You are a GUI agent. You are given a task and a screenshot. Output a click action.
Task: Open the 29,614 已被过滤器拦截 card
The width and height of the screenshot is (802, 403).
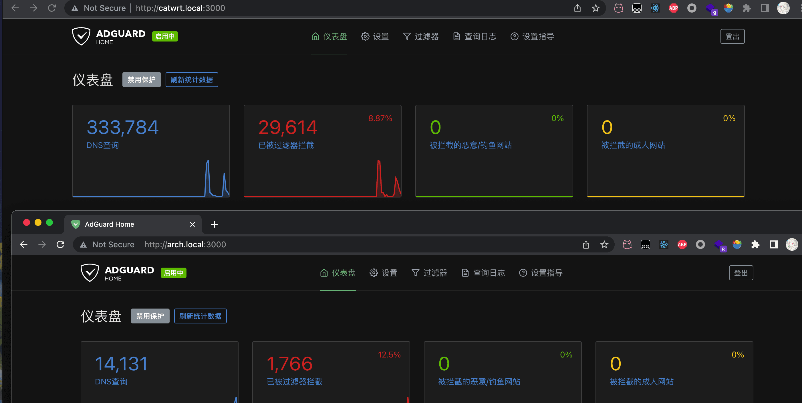[x=323, y=151]
